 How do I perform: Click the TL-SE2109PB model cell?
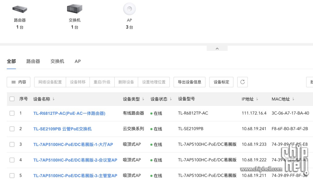click(191, 129)
